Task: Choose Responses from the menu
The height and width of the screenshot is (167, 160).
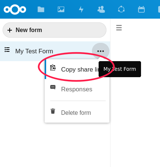Action: 77,89
